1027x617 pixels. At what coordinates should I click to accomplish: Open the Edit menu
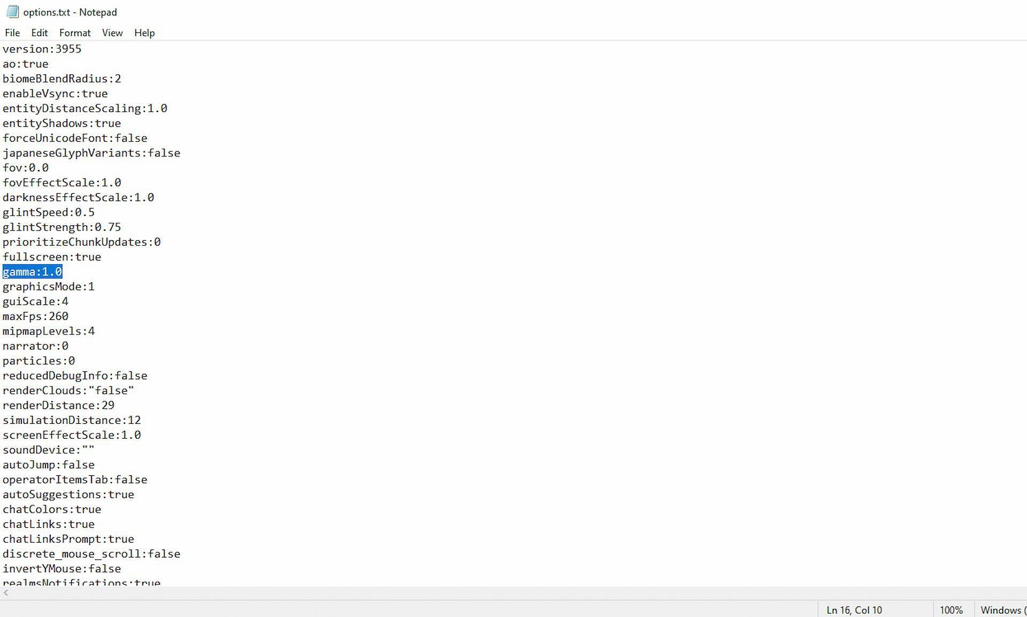(39, 32)
